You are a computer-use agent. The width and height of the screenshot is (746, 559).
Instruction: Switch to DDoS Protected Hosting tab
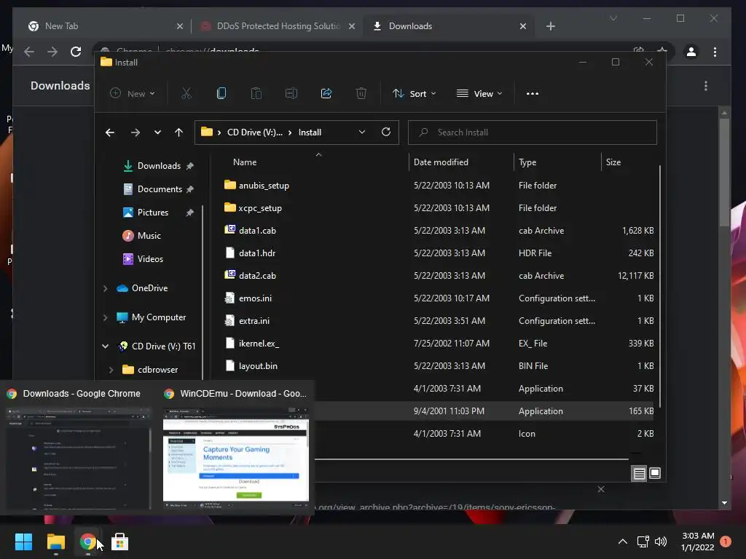click(x=278, y=26)
